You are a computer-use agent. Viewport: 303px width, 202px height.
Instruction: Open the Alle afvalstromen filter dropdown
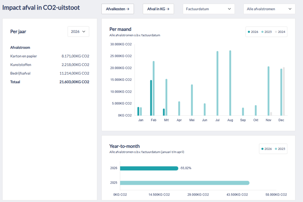(269, 9)
